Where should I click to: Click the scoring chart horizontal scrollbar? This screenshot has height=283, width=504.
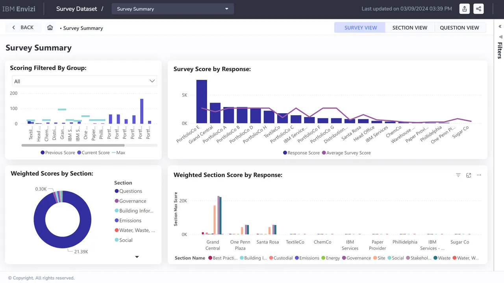pos(73,145)
